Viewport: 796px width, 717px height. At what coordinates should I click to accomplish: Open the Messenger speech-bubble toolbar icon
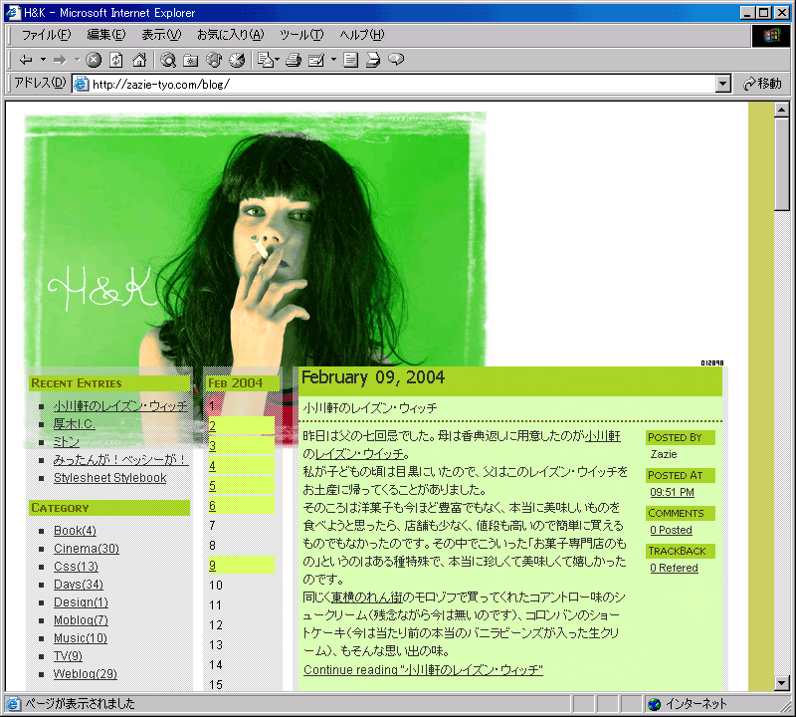pyautogui.click(x=396, y=60)
